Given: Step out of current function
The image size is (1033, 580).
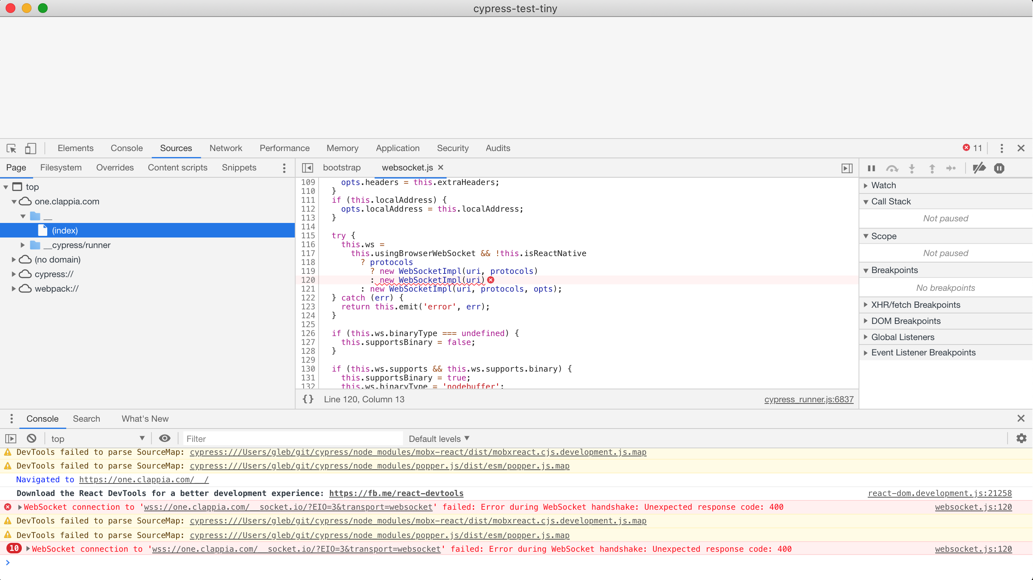Looking at the screenshot, I should [x=931, y=168].
